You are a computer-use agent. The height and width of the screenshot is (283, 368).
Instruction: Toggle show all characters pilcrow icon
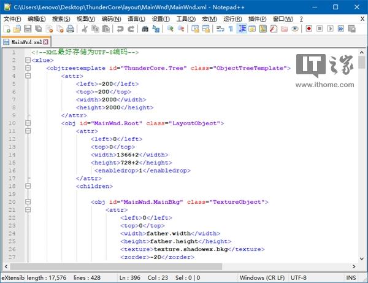pos(231,29)
